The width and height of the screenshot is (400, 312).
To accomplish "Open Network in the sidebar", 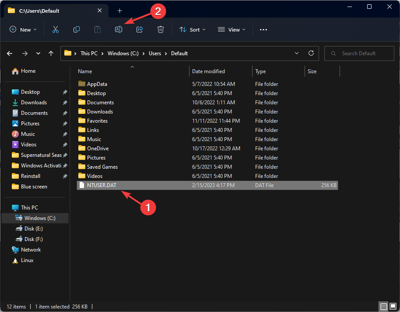I will (x=26, y=250).
